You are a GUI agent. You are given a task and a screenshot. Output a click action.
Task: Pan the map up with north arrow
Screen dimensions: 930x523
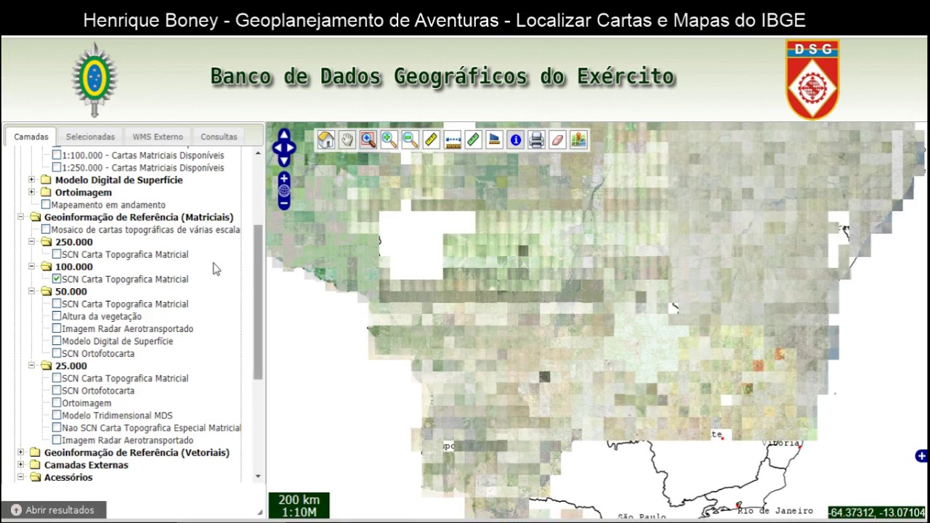[284, 135]
